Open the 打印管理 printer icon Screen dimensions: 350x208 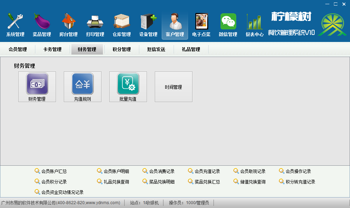point(94,22)
